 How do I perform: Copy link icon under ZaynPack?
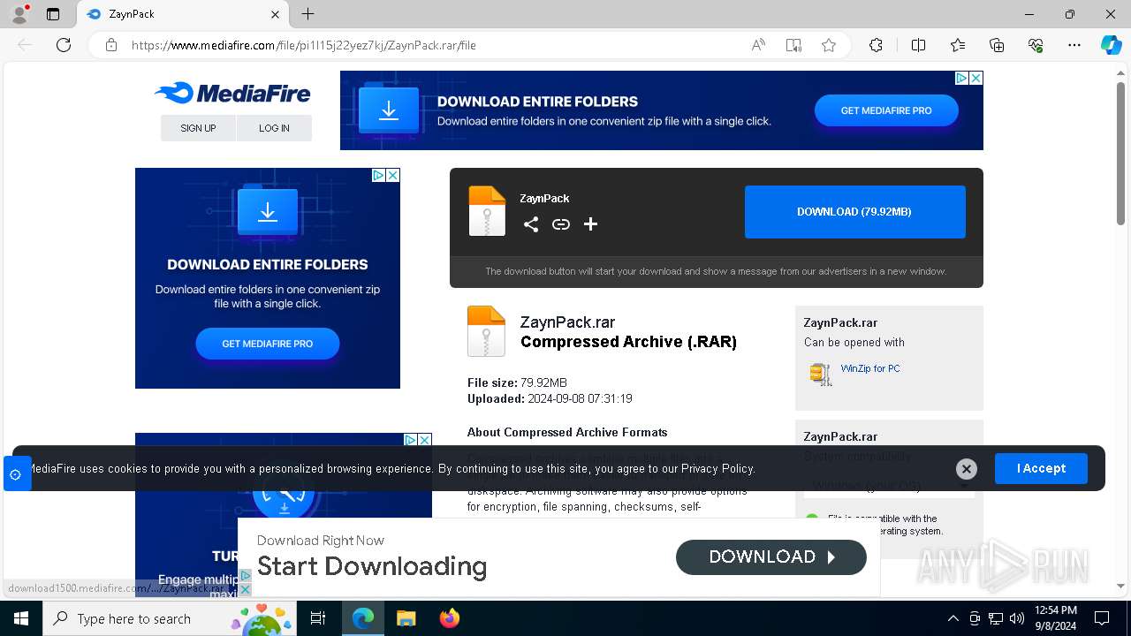[561, 224]
